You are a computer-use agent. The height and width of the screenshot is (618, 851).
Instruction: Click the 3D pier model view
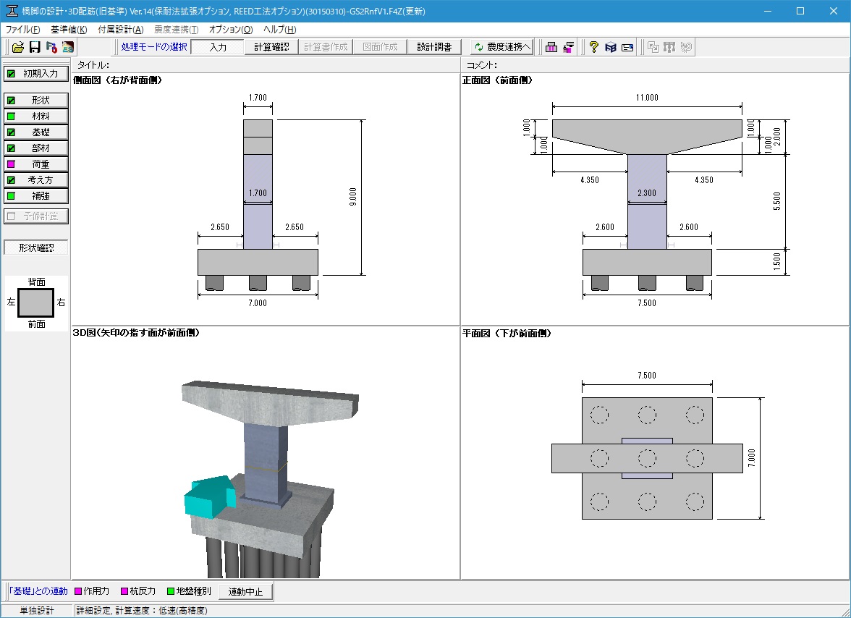(x=265, y=456)
